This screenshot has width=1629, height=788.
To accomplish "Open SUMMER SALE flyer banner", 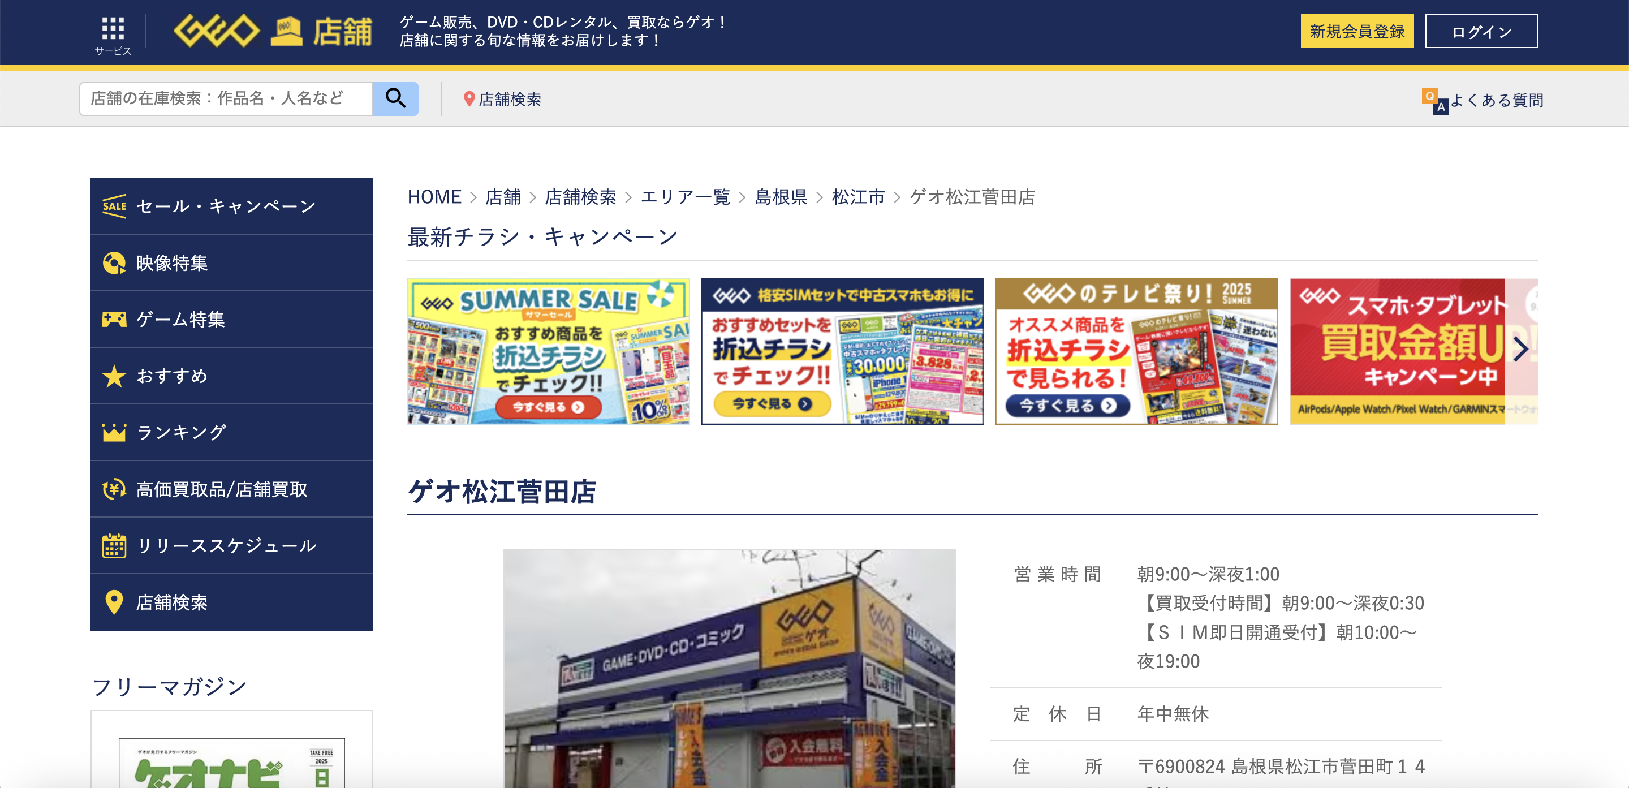I will pos(548,351).
